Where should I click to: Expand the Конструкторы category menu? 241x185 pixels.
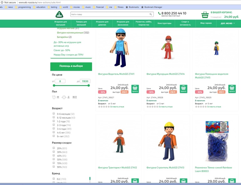coord(164,23)
